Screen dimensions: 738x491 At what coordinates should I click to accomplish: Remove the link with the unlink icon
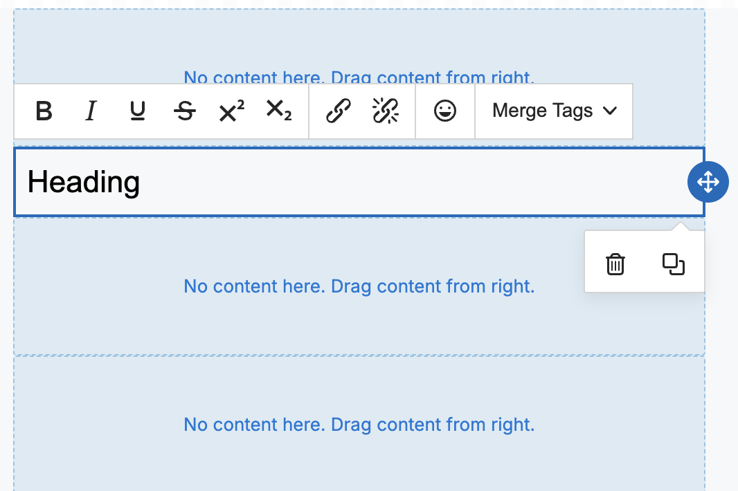(386, 111)
